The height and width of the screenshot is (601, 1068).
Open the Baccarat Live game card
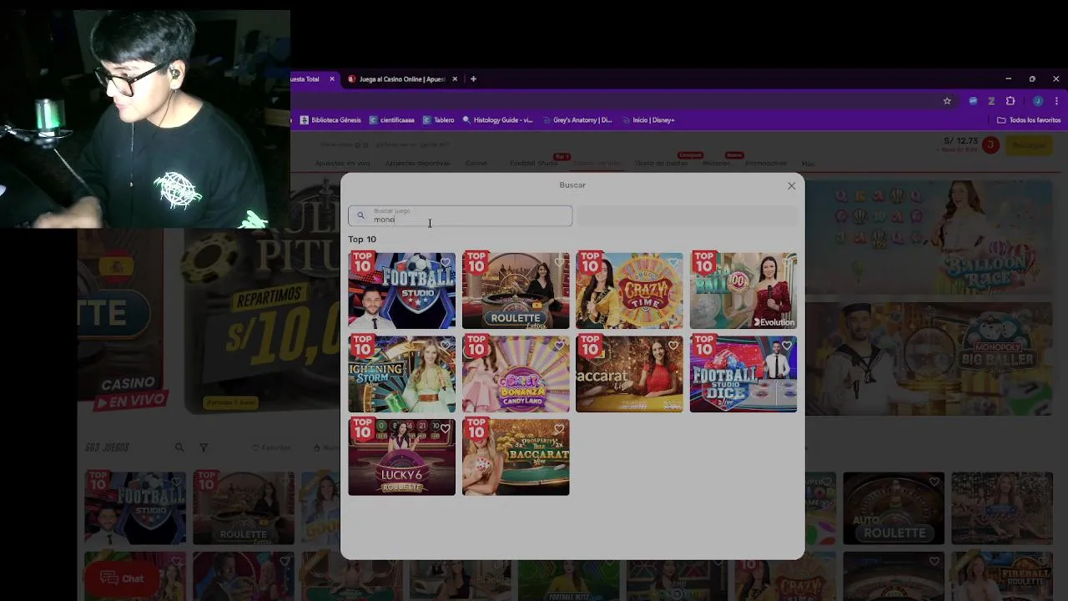tap(629, 374)
